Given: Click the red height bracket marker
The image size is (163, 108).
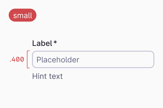Looking at the screenshot, I should [x=27, y=59].
